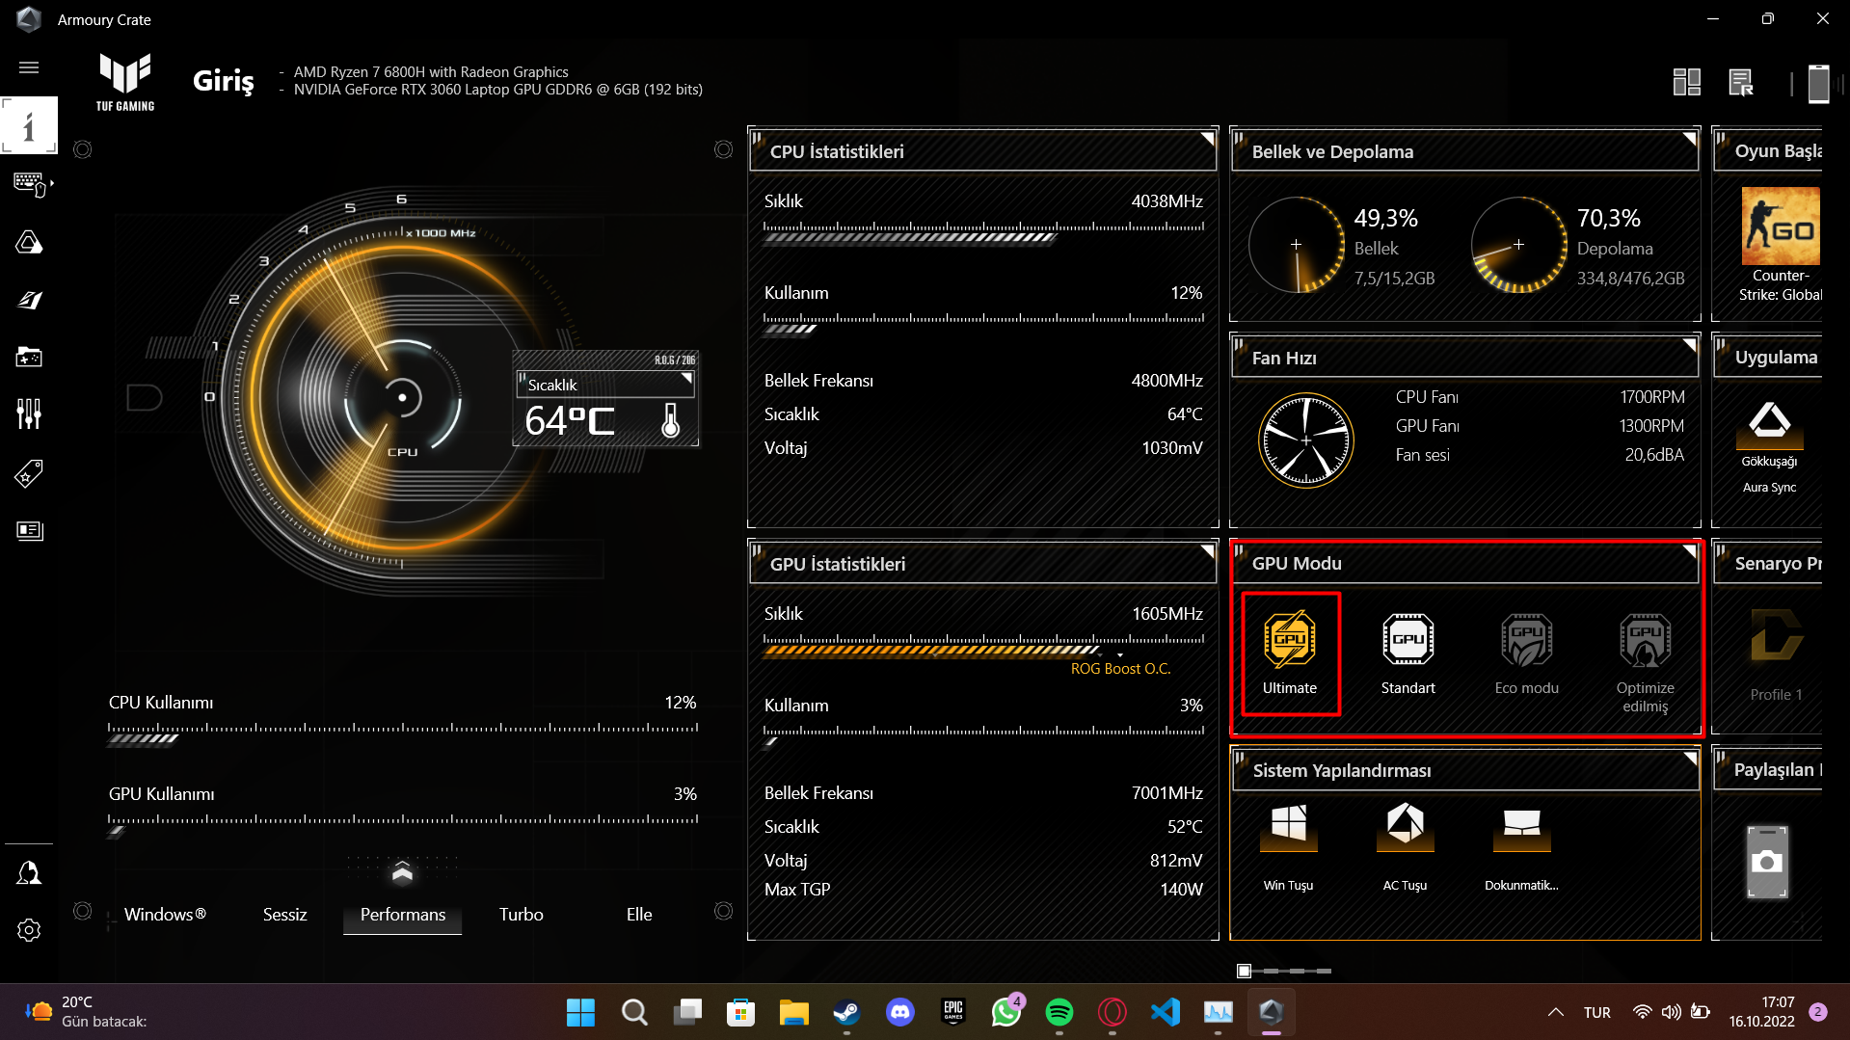
Task: Switch to the Windows® operating mode
Action: (x=165, y=915)
